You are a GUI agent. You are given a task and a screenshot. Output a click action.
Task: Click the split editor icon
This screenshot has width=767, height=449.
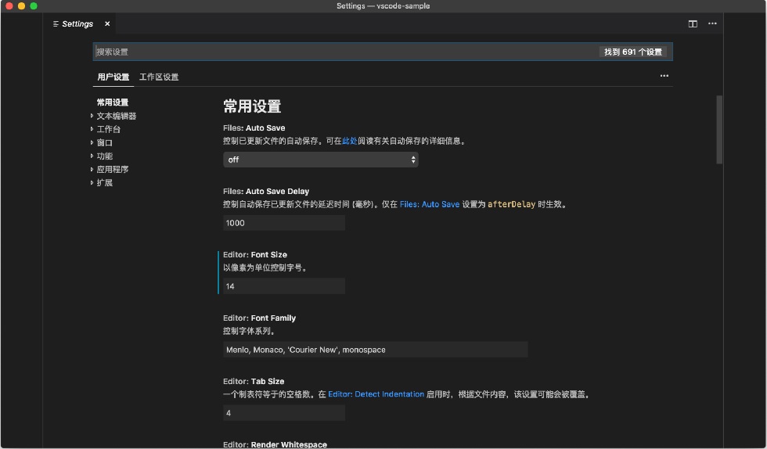(x=693, y=23)
